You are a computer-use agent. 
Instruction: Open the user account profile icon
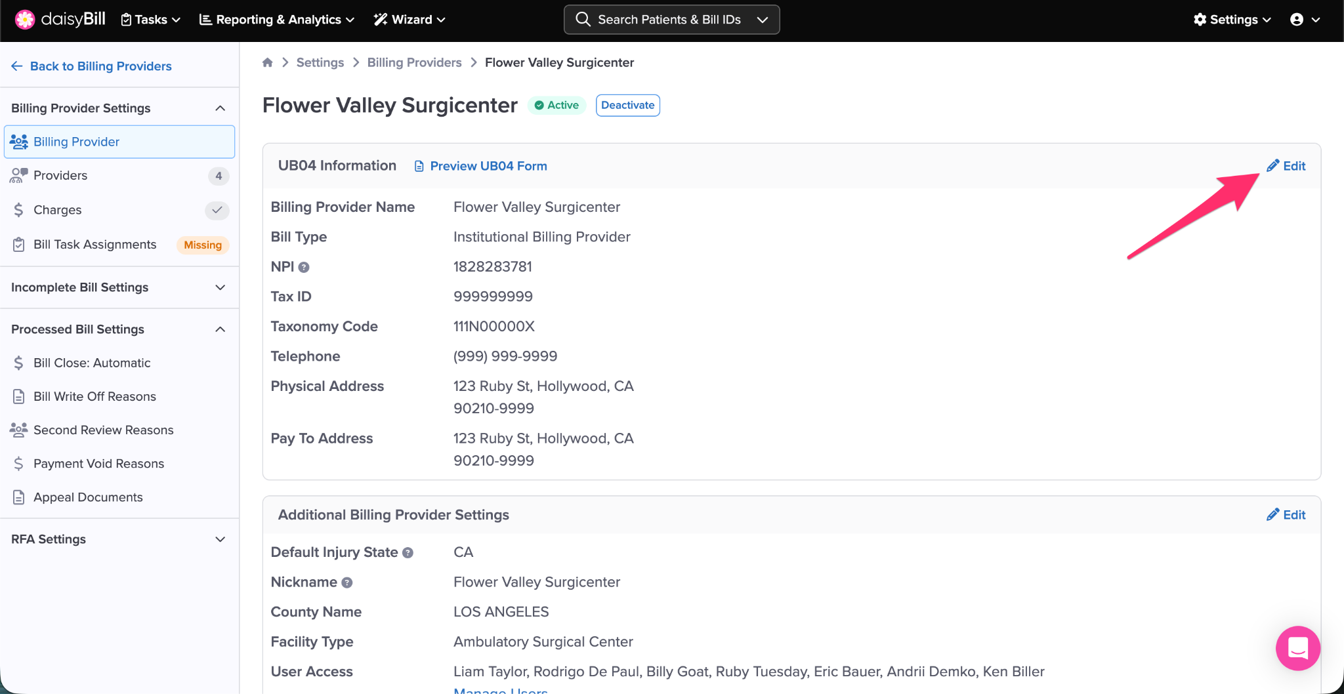point(1297,20)
